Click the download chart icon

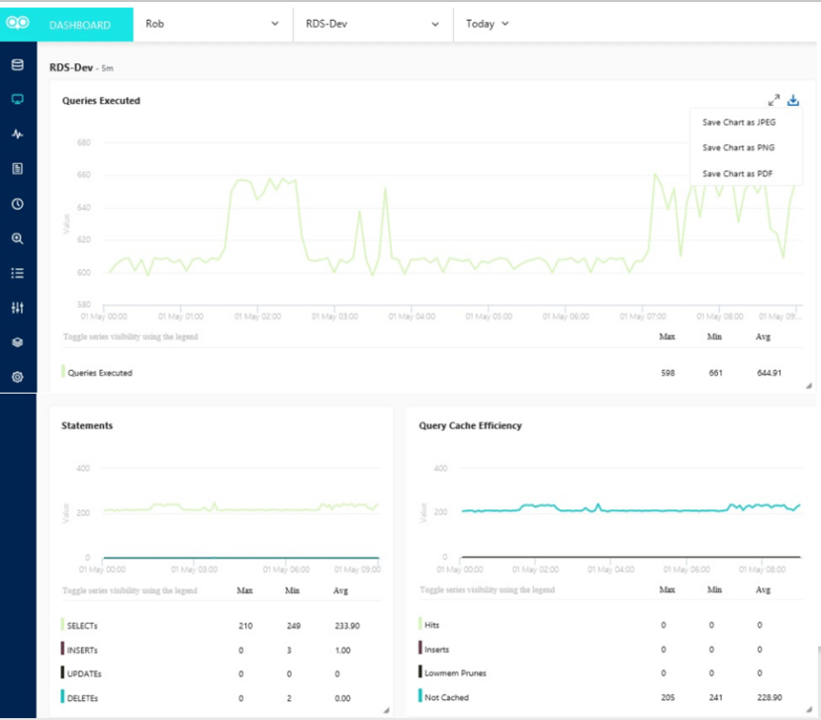[x=793, y=100]
